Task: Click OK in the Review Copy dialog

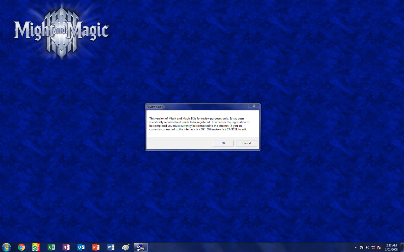Action: (x=223, y=143)
